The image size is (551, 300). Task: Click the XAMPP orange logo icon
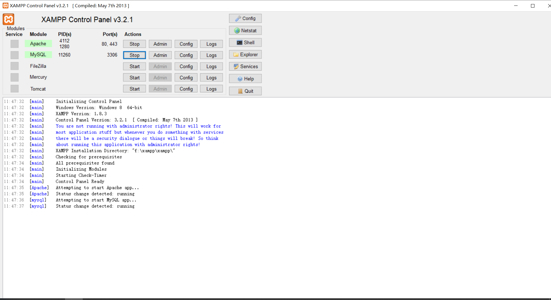click(x=9, y=19)
